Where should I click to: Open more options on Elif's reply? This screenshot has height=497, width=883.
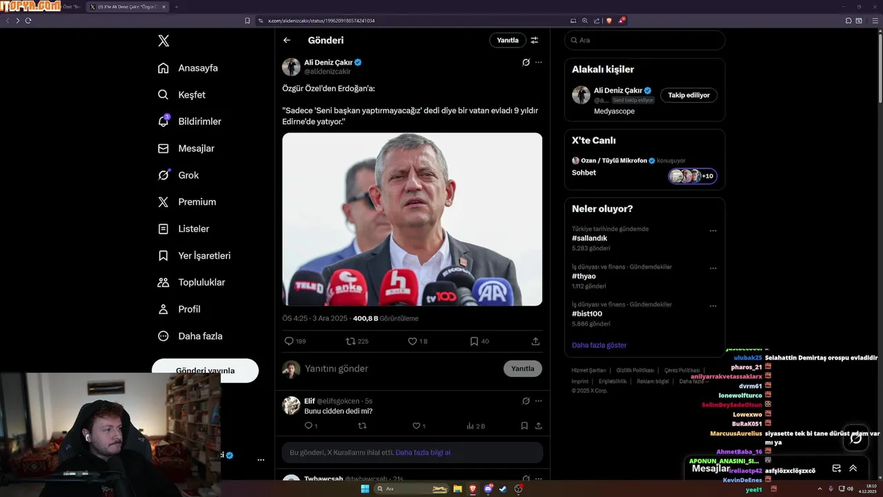(539, 401)
